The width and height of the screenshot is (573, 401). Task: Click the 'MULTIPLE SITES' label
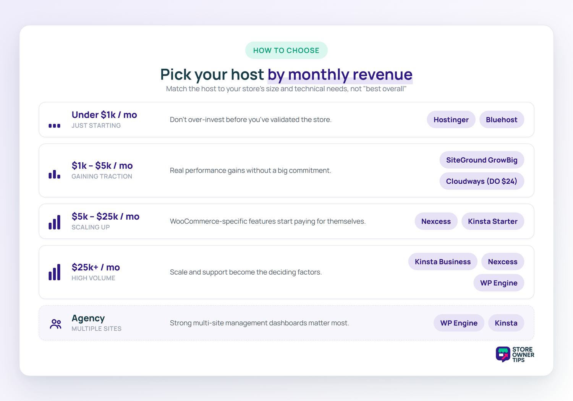pyautogui.click(x=96, y=329)
